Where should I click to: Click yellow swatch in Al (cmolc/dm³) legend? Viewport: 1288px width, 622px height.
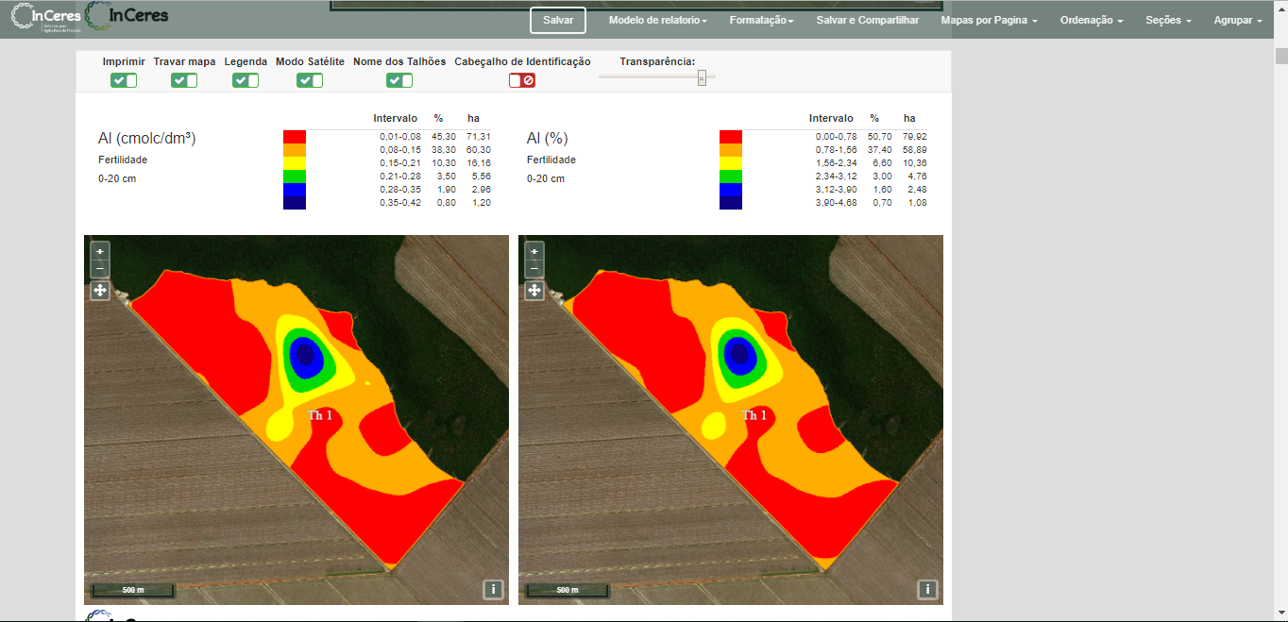(295, 163)
